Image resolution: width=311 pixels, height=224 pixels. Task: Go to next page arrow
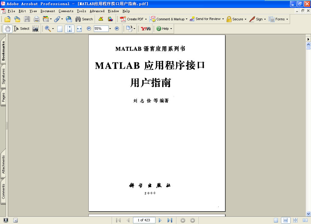[x=160, y=220]
